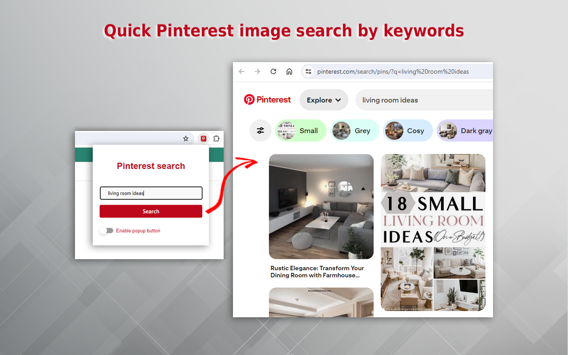Click the browser back arrow

click(x=241, y=71)
